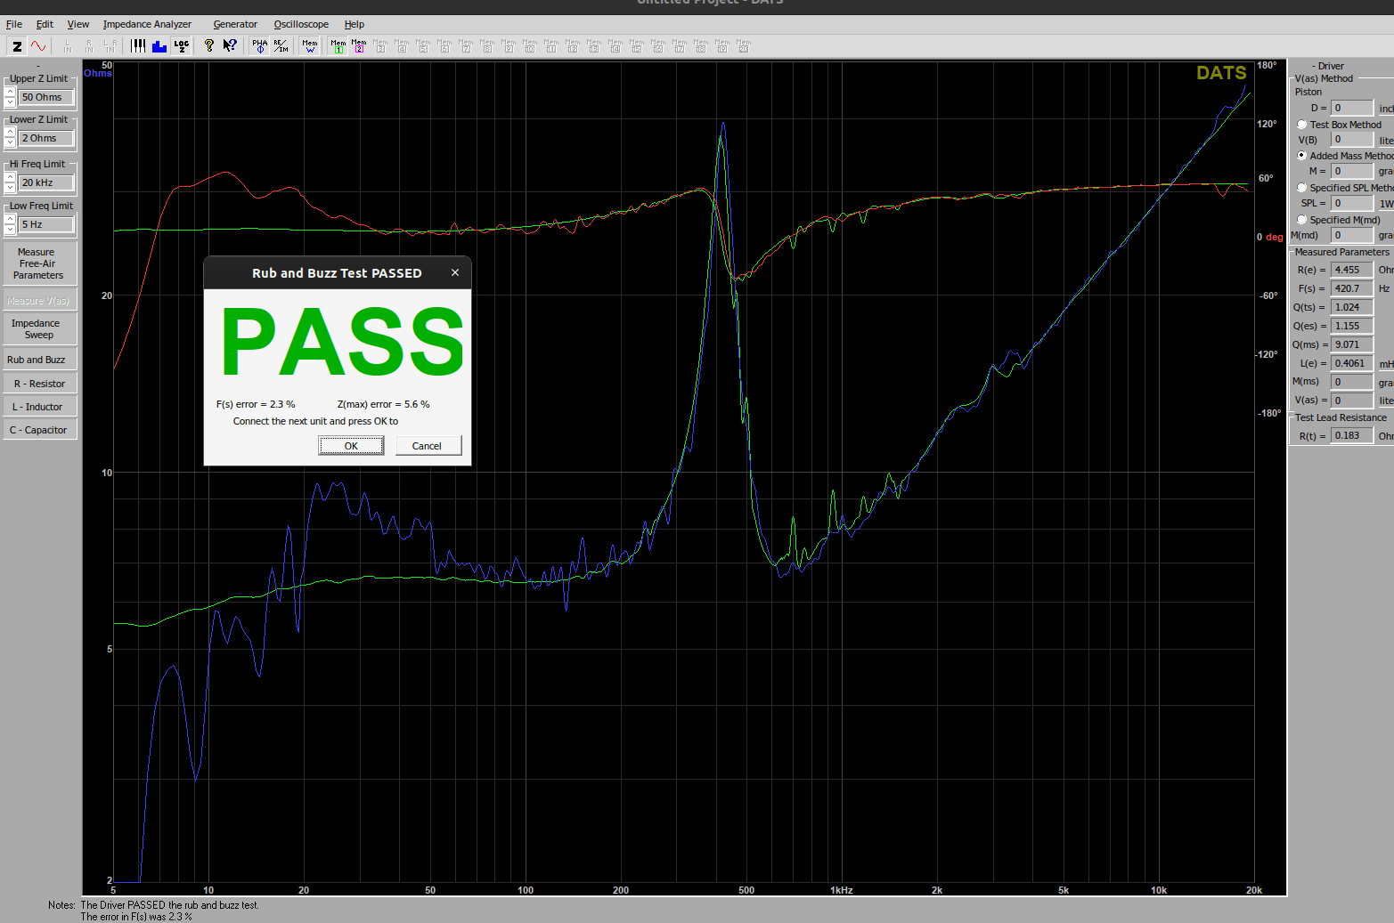Increase Lower Z Limit with up arrow
1394x923 pixels.
pos(10,133)
